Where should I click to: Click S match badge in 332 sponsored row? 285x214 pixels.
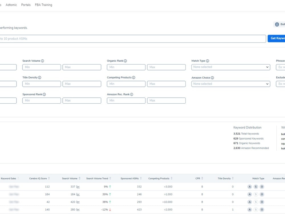[x=256, y=187]
